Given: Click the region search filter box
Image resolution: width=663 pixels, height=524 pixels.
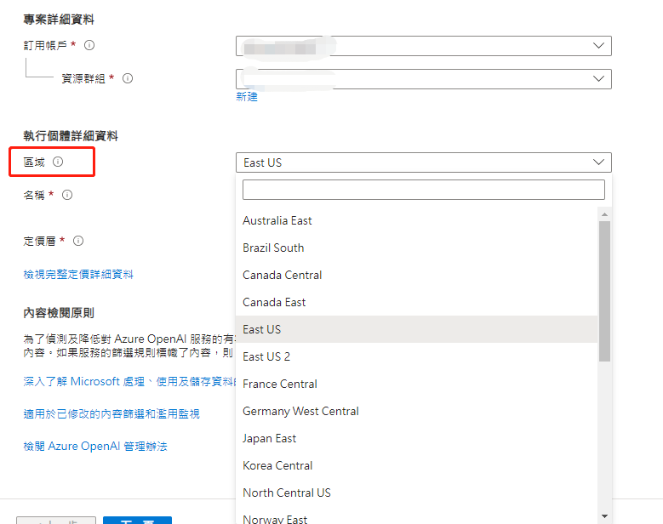Looking at the screenshot, I should 423,189.
